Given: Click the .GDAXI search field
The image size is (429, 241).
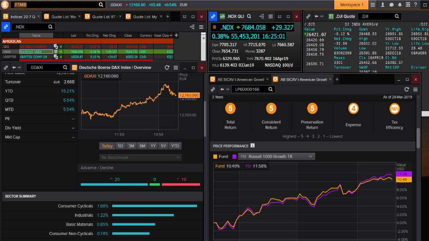Looking at the screenshot, I should (x=48, y=68).
